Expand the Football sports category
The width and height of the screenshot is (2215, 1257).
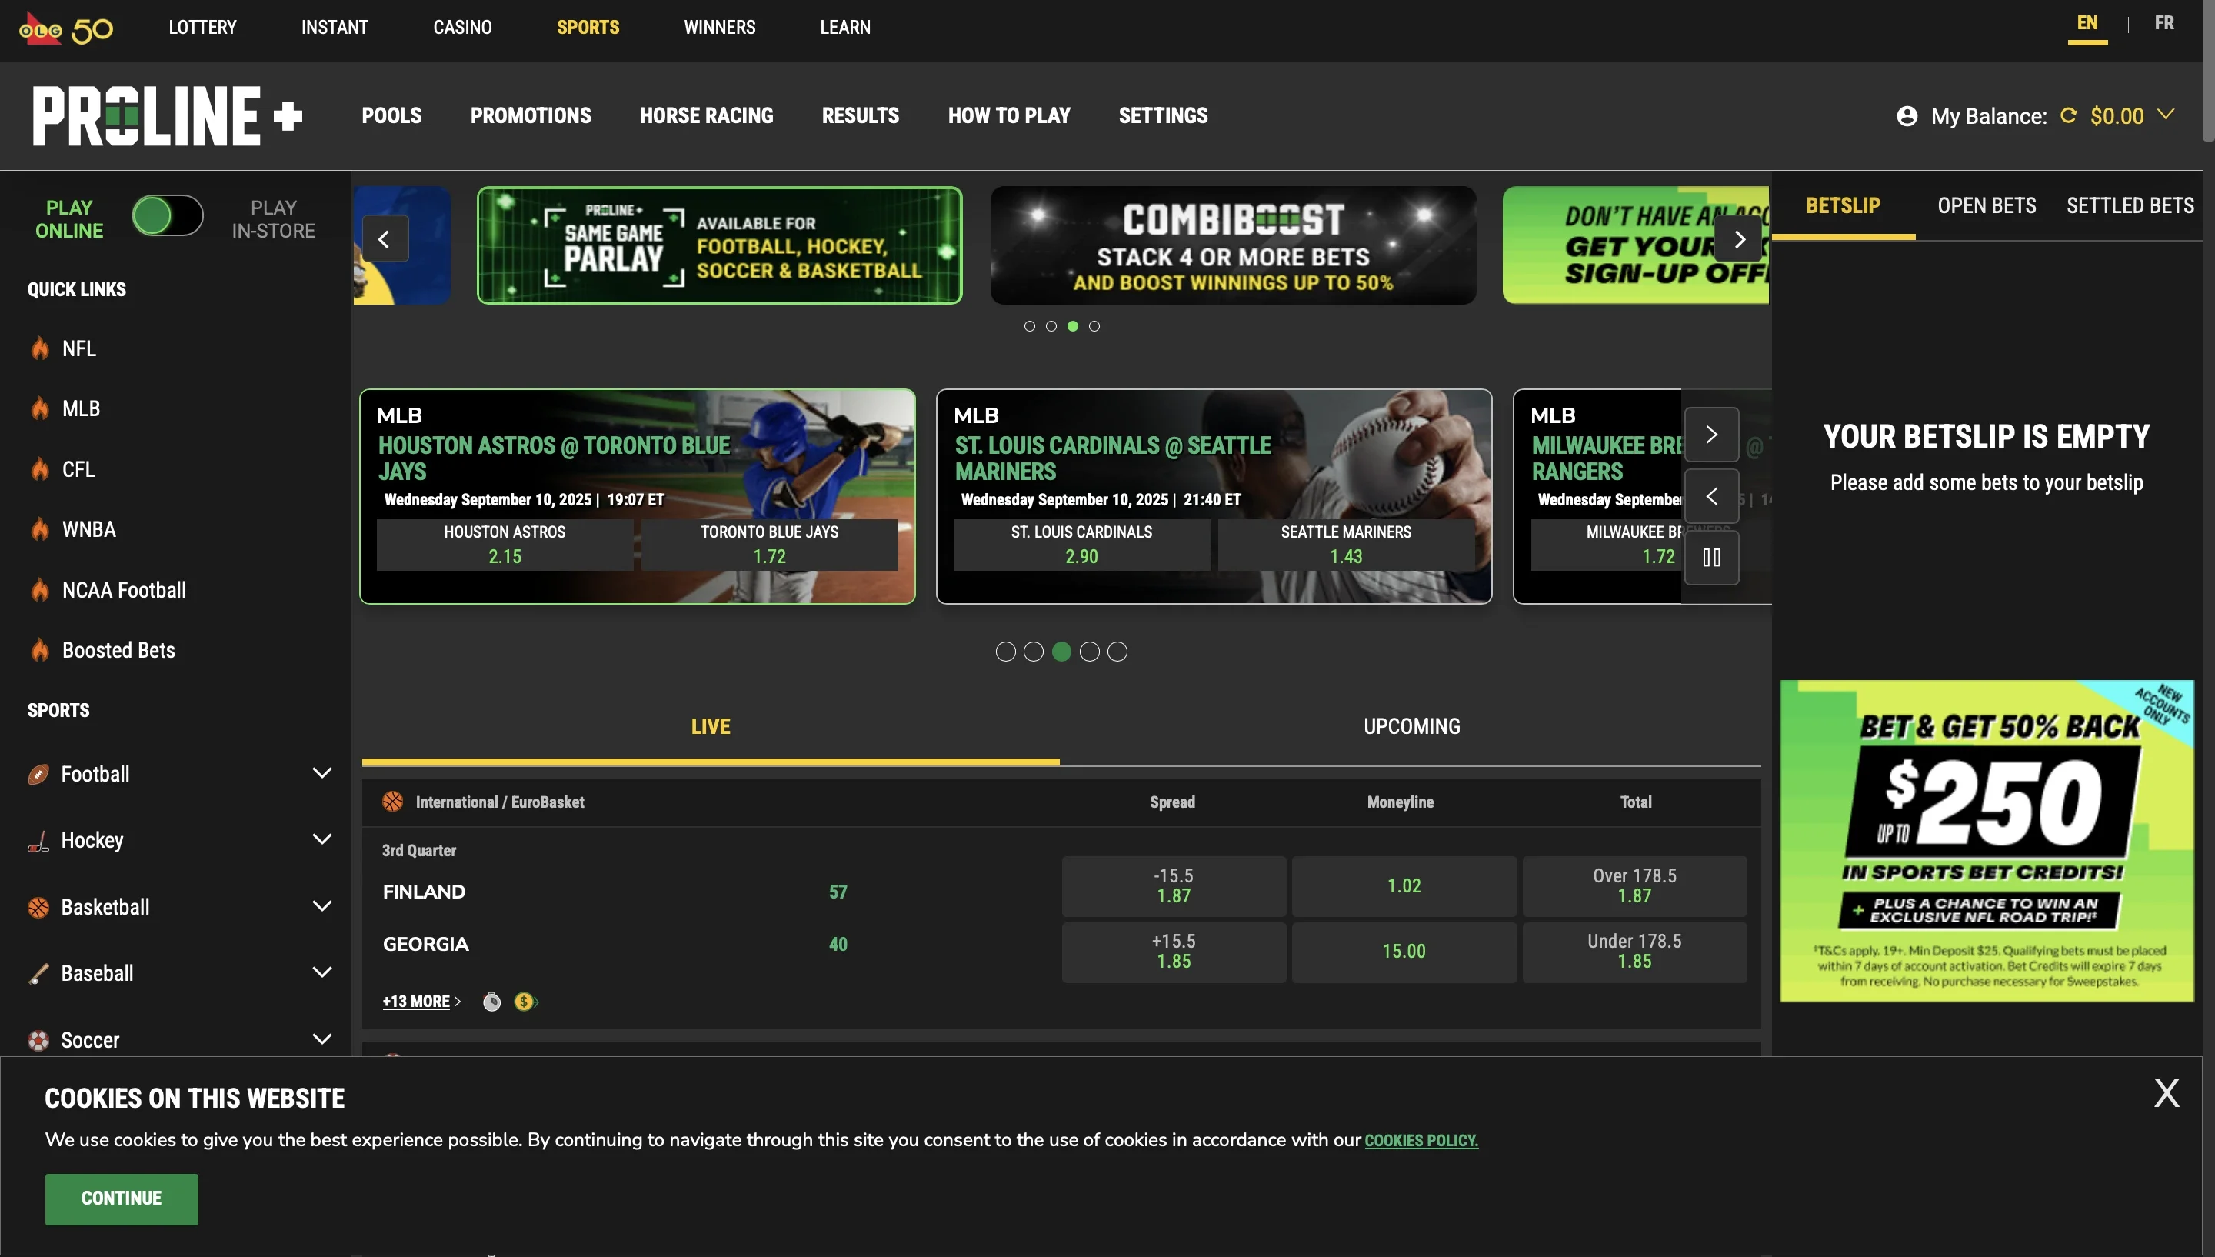pos(321,772)
